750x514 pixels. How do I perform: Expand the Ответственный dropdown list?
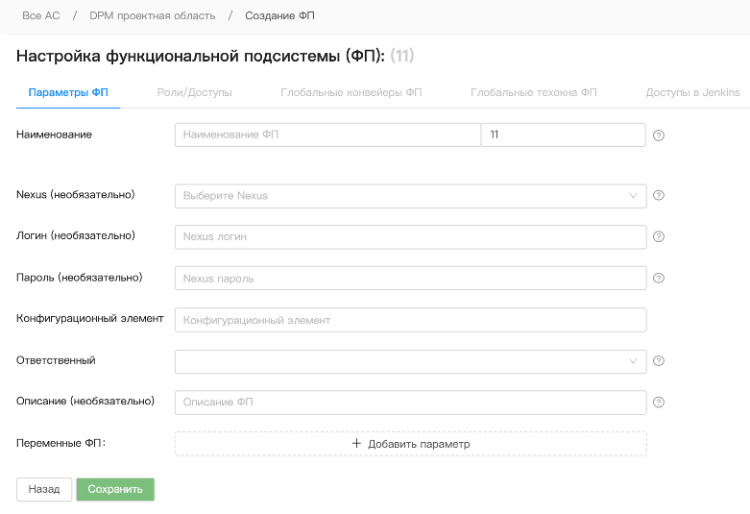[x=410, y=361]
